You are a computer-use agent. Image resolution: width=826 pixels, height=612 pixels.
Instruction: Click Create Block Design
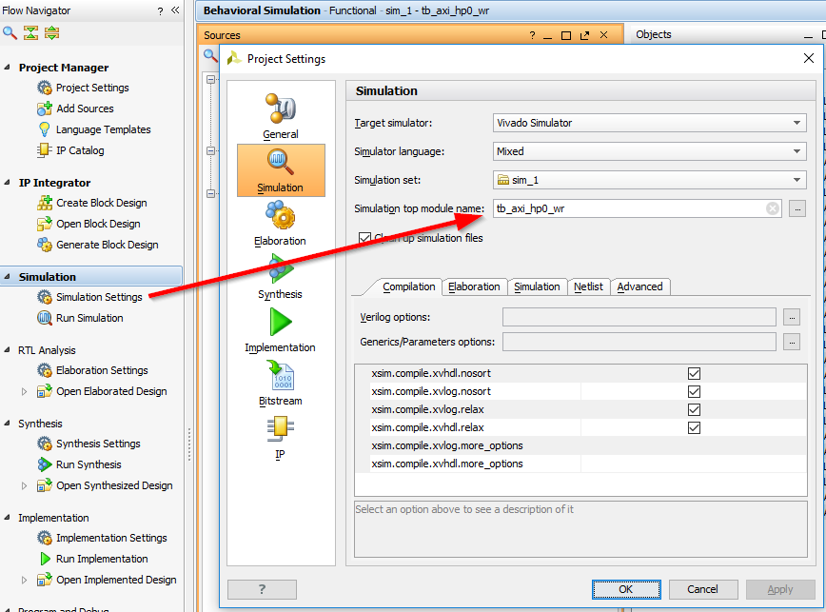point(101,203)
